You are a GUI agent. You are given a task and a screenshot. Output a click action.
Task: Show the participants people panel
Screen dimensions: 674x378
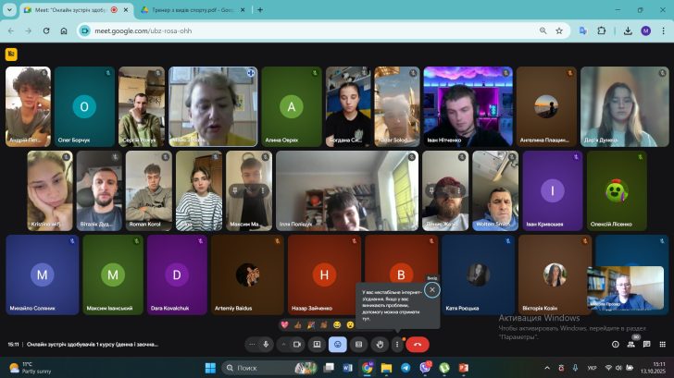(x=631, y=344)
